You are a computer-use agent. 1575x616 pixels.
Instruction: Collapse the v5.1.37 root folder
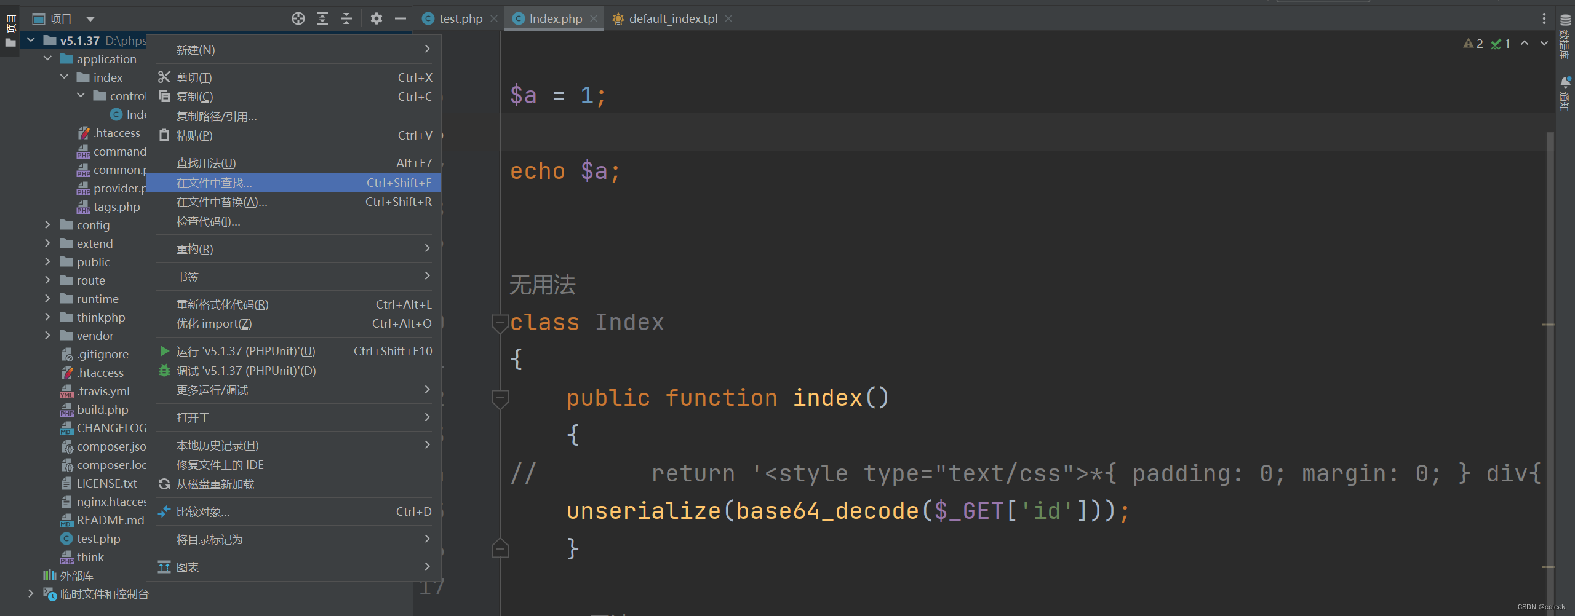31,40
